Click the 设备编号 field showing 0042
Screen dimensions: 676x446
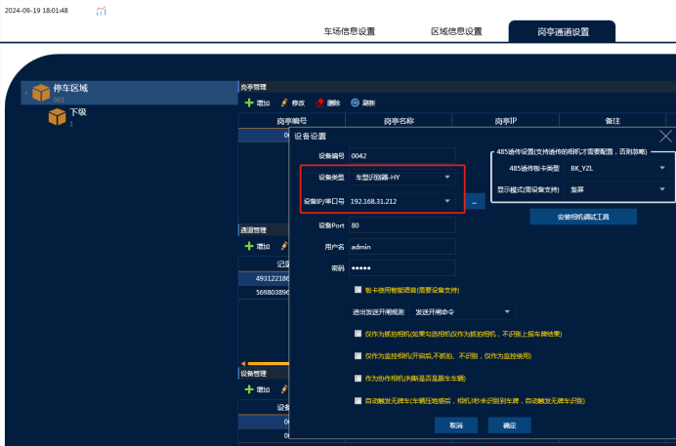[401, 156]
